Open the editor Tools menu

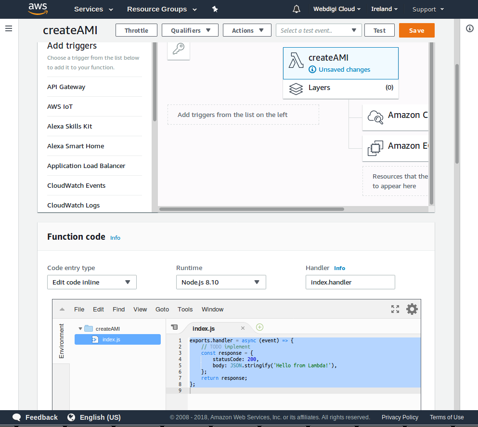185,310
